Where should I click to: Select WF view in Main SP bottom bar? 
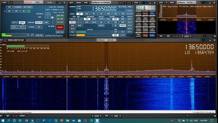[7, 116]
